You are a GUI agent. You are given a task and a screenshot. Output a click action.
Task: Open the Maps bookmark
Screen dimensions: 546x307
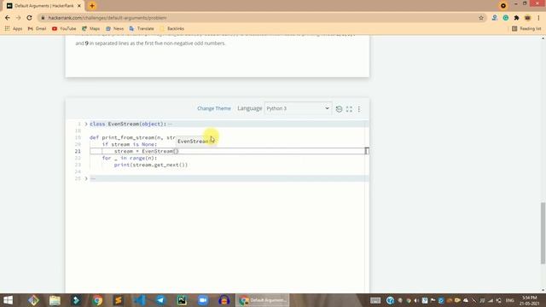91,28
